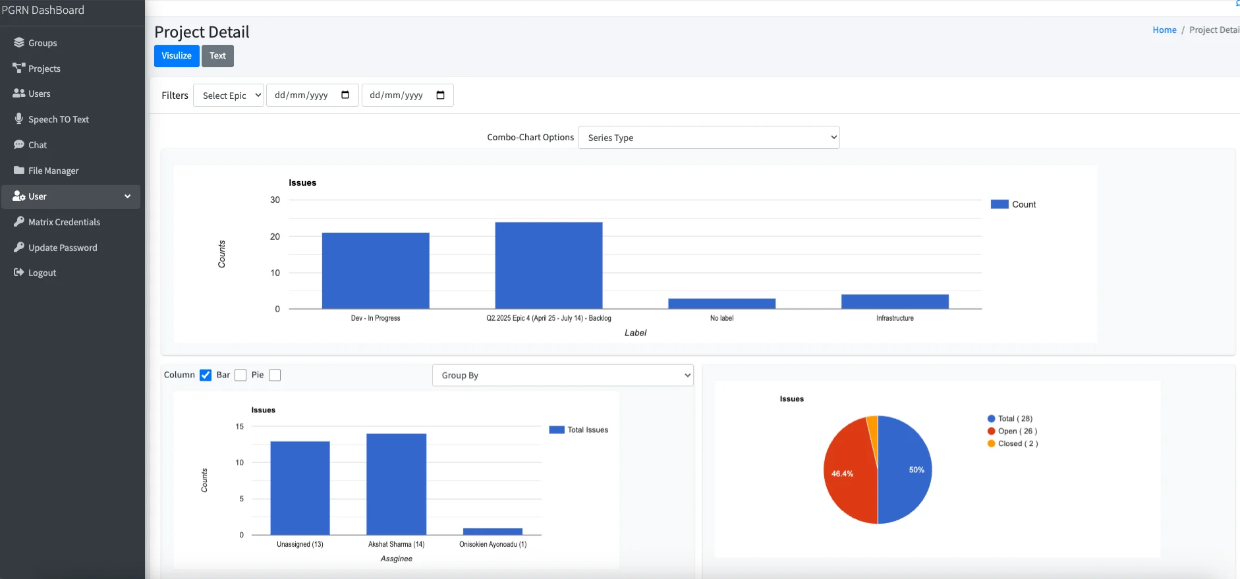Expand the Group By dropdown

click(x=563, y=375)
